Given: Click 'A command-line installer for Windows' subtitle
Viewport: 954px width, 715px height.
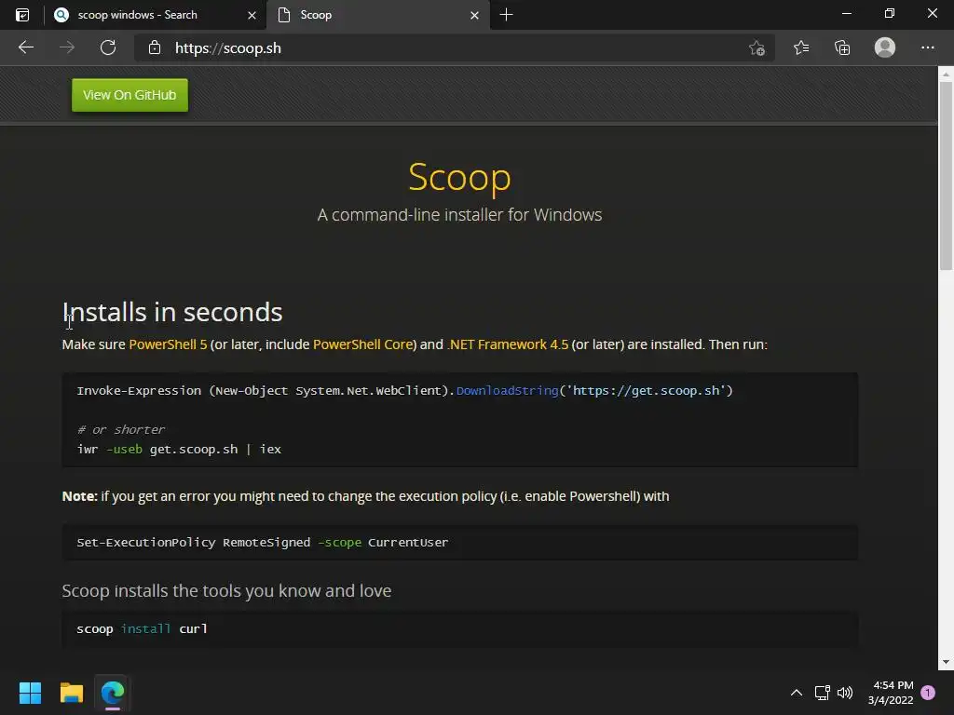Looking at the screenshot, I should pyautogui.click(x=459, y=215).
